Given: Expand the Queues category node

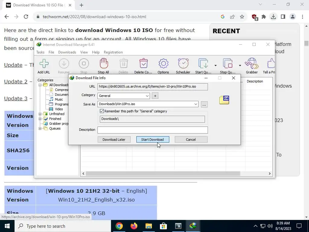Looking at the screenshot, I should pyautogui.click(x=40, y=128).
